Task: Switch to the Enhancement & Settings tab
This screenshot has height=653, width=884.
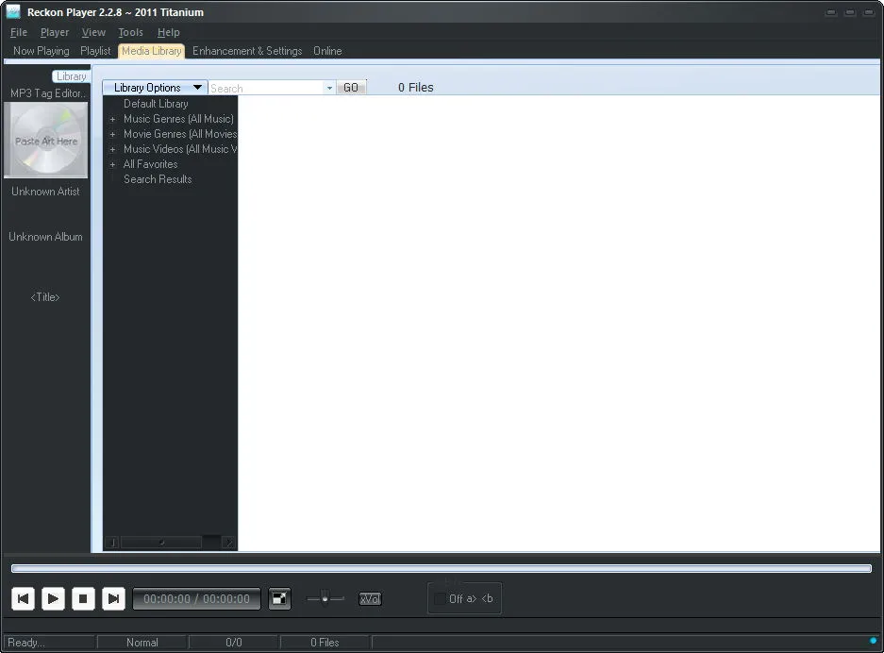Action: [x=247, y=51]
